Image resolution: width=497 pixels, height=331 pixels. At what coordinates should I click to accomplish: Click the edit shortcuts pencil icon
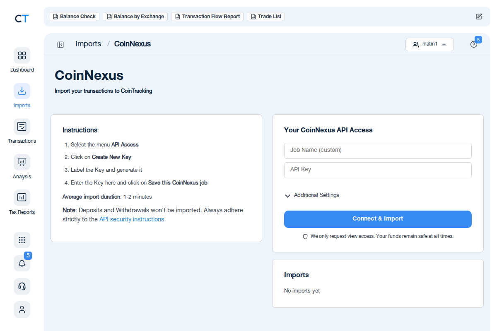point(479,17)
